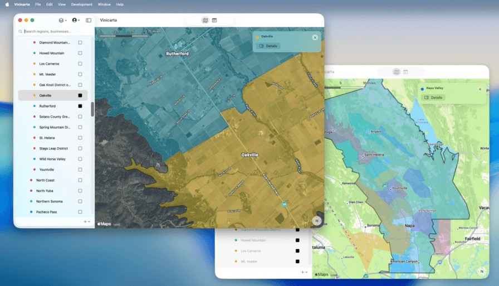499x286 pixels.
Task: Open the Development menu
Action: 81,4
